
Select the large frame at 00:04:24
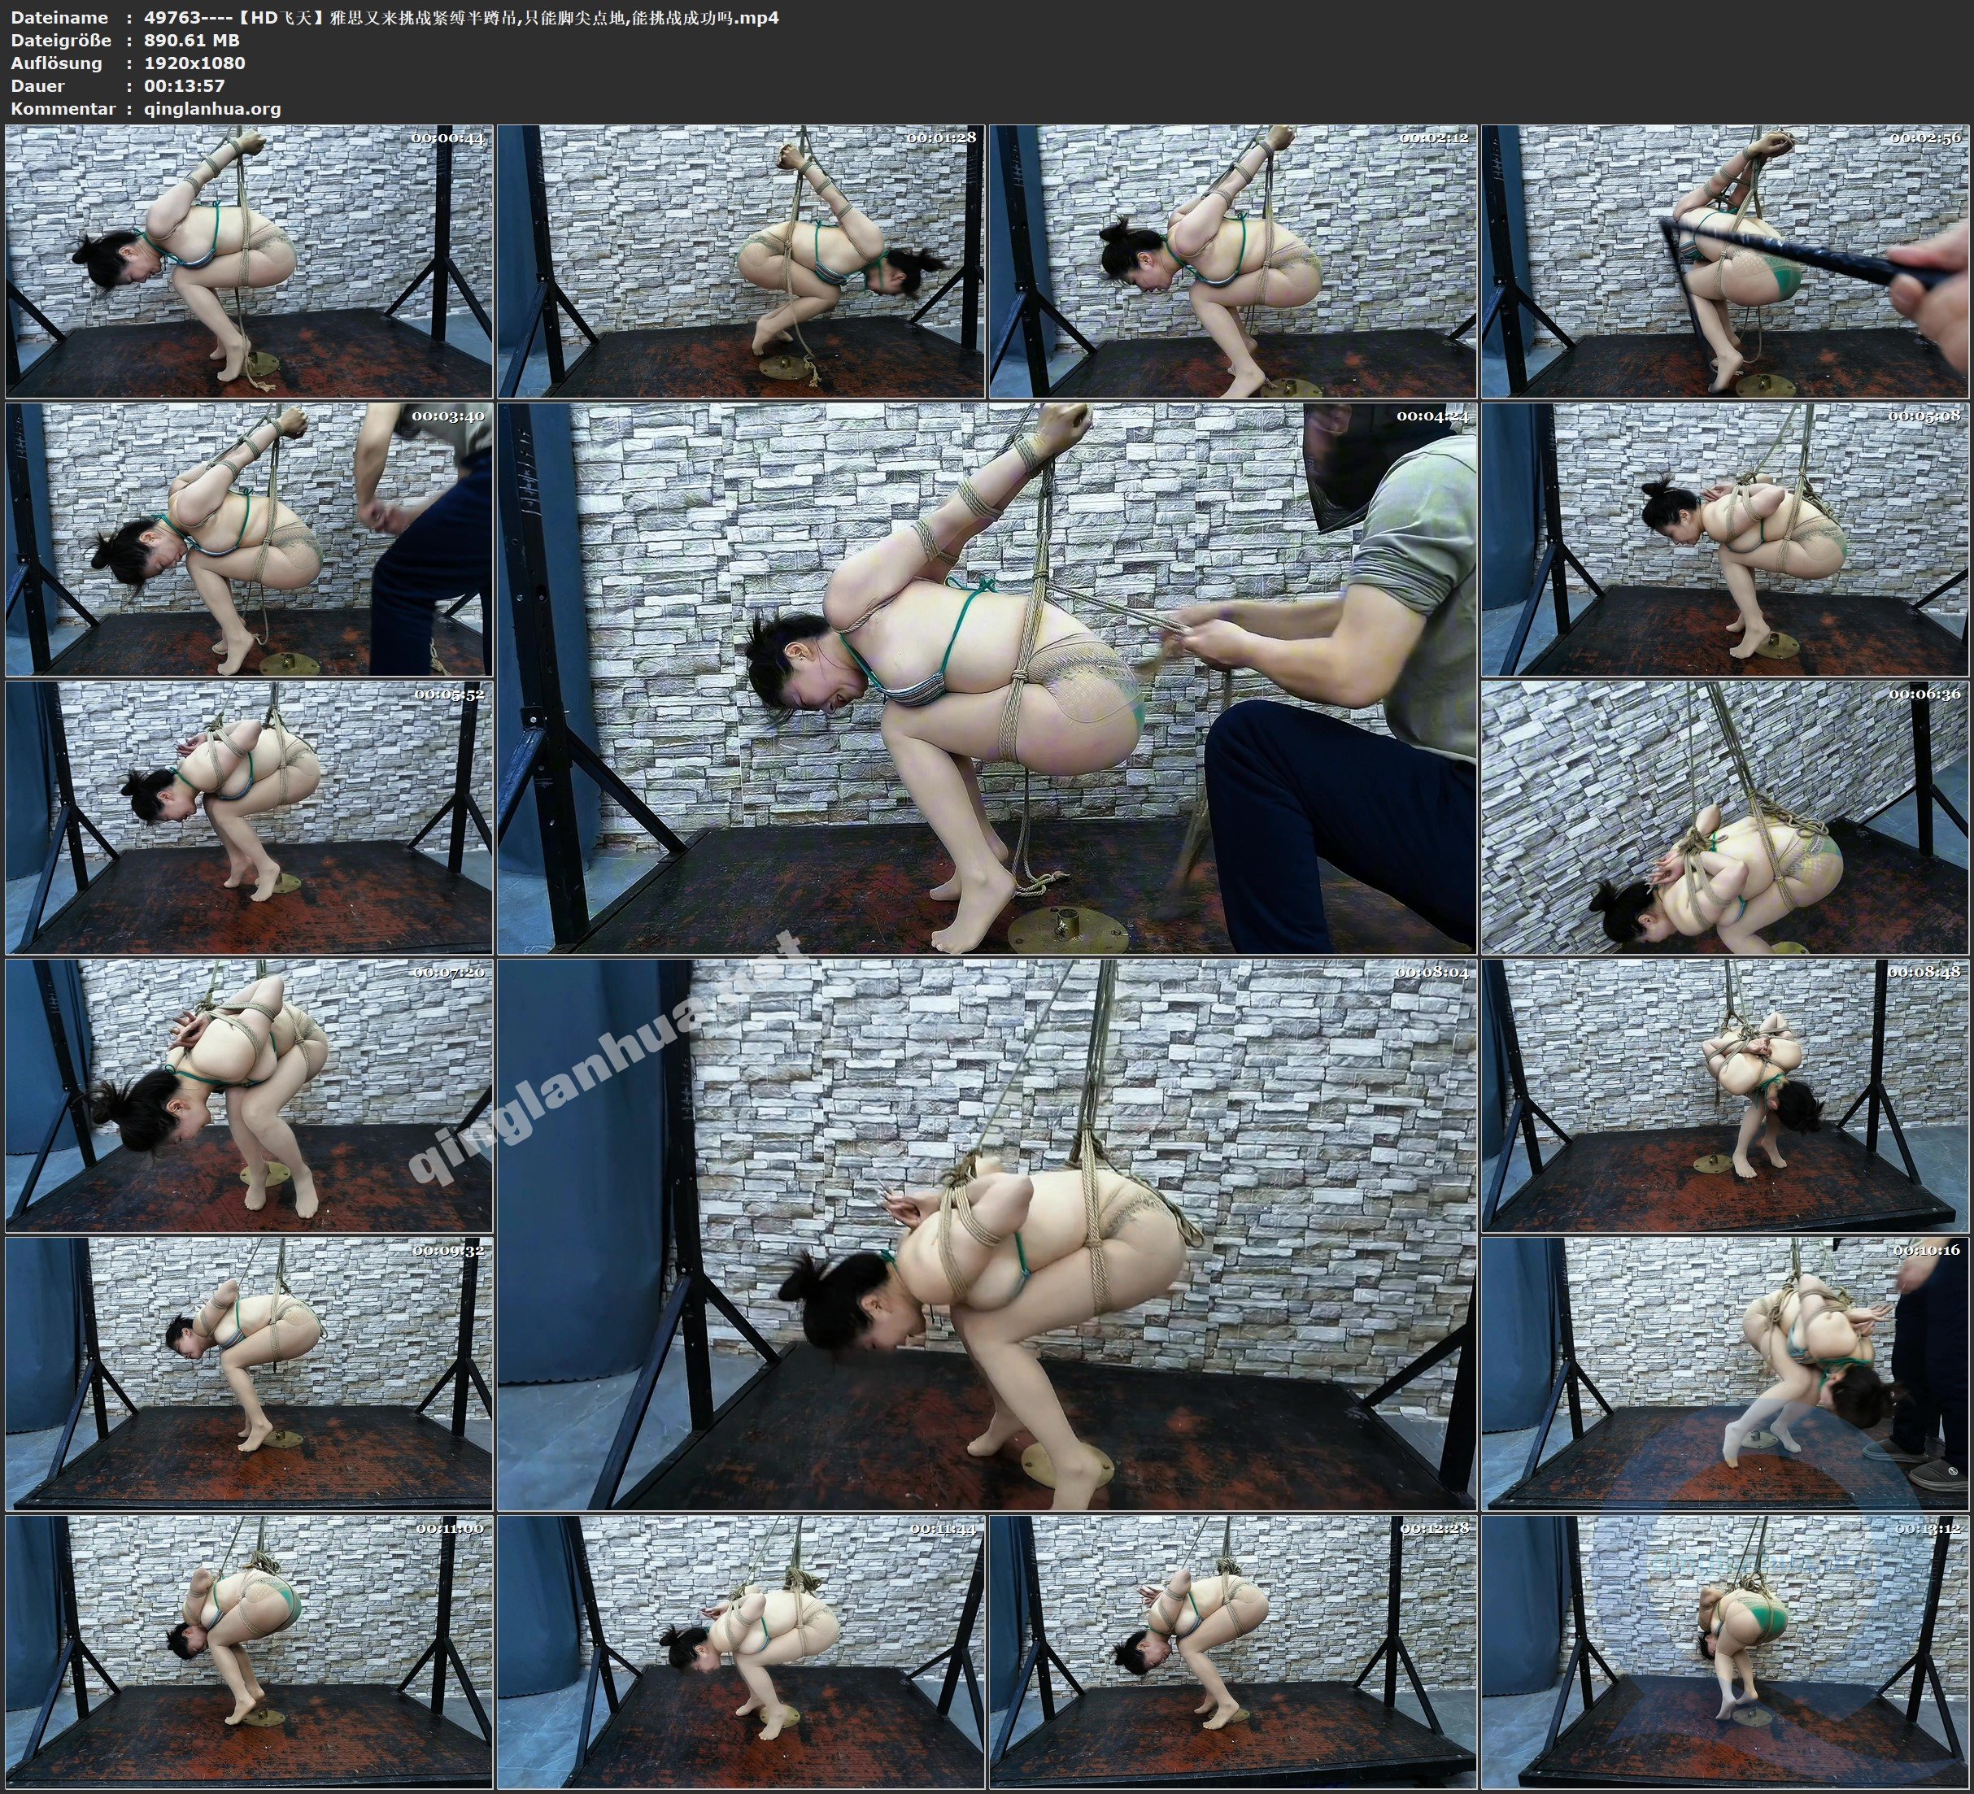[987, 677]
